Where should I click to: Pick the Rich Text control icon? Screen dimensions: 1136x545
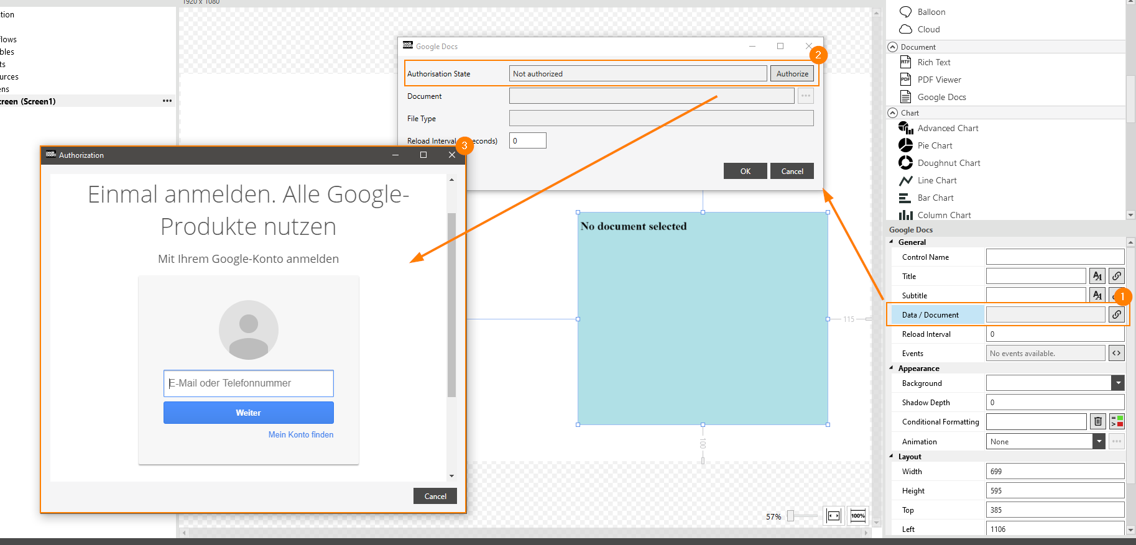906,62
